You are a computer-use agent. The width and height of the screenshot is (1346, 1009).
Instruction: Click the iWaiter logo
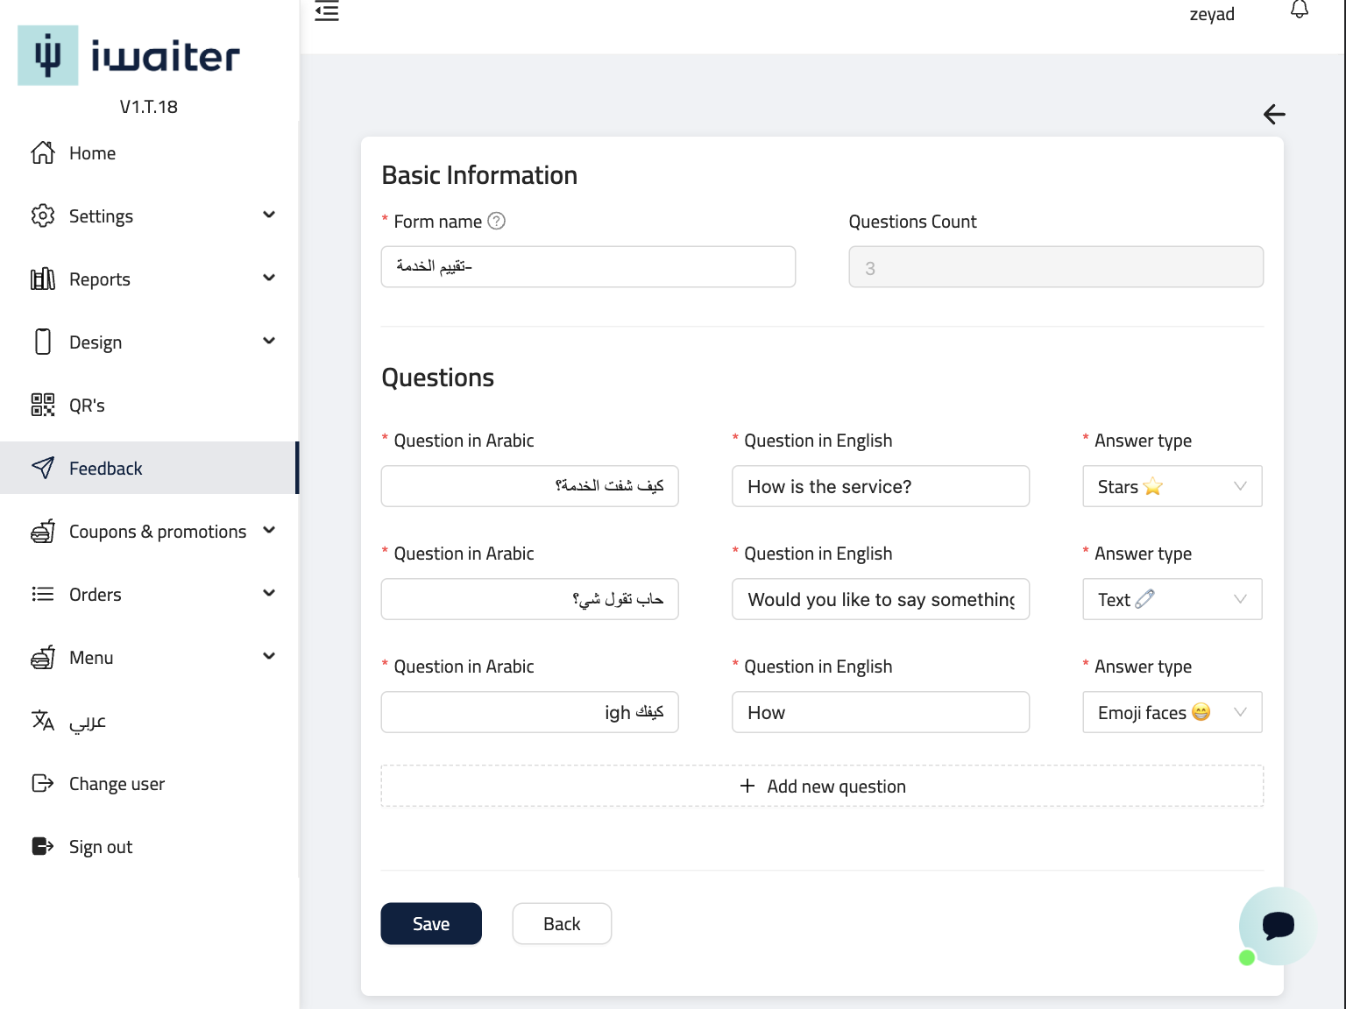point(129,56)
